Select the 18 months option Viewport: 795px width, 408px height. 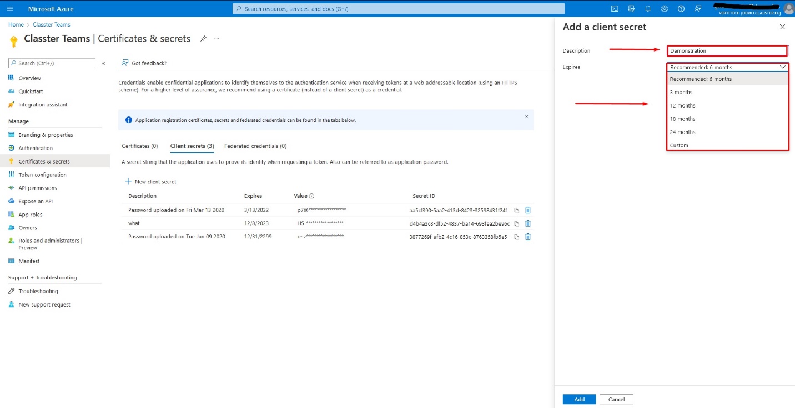click(x=728, y=119)
